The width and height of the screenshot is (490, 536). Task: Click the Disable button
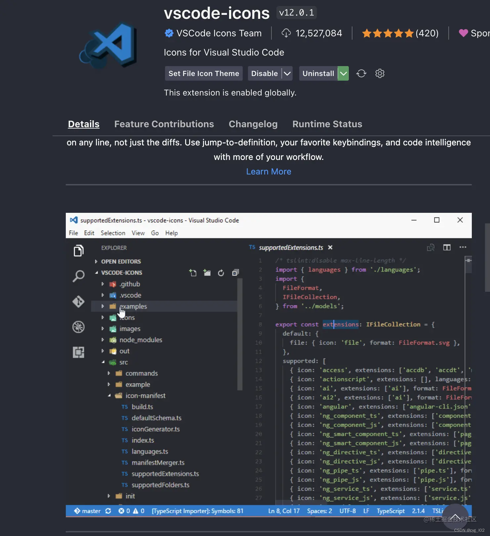coord(265,73)
